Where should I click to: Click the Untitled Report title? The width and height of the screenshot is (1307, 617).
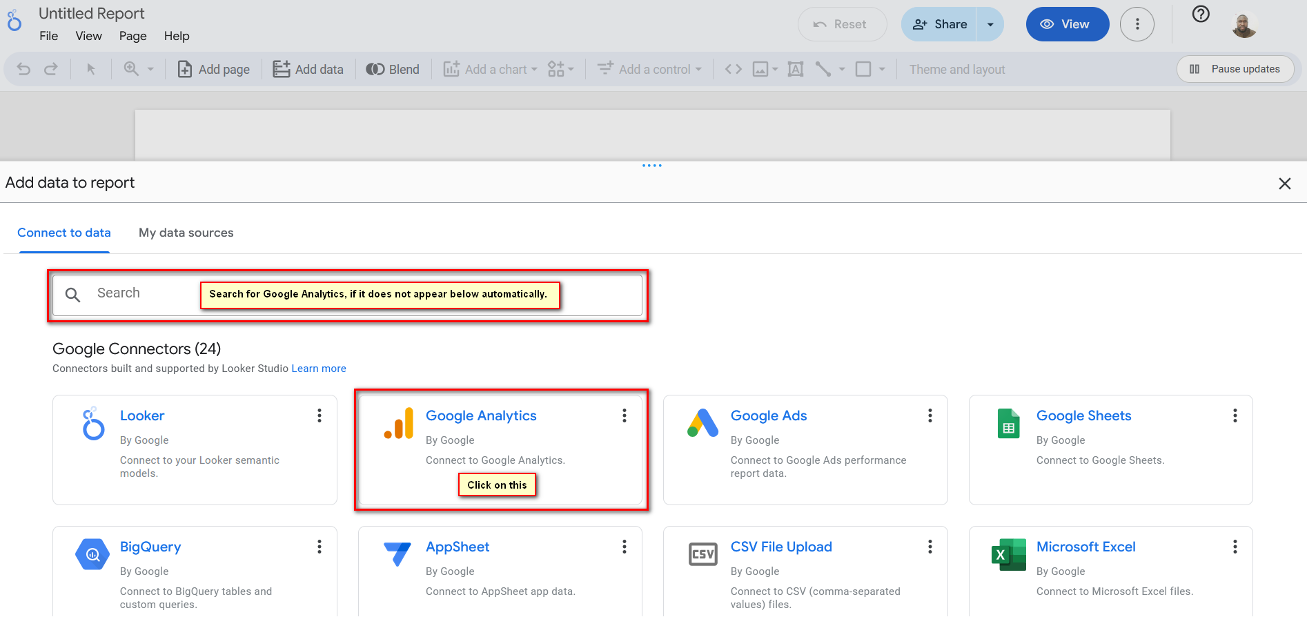pyautogui.click(x=92, y=13)
